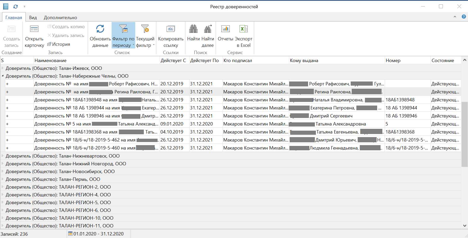Click Копировать ссылку icon
Image resolution: width=468 pixels, height=238 pixels.
pos(171,29)
